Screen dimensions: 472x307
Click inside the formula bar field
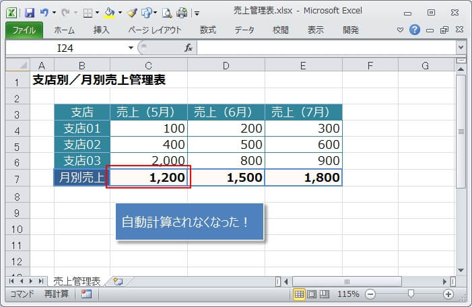click(x=327, y=48)
